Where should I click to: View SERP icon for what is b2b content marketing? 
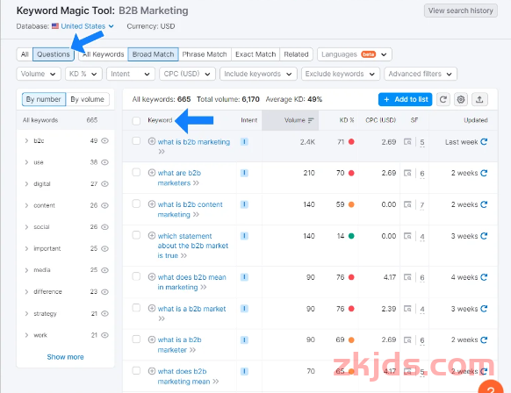point(407,204)
